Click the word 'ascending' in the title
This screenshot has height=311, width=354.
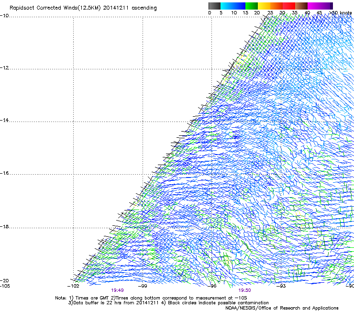click(x=144, y=8)
